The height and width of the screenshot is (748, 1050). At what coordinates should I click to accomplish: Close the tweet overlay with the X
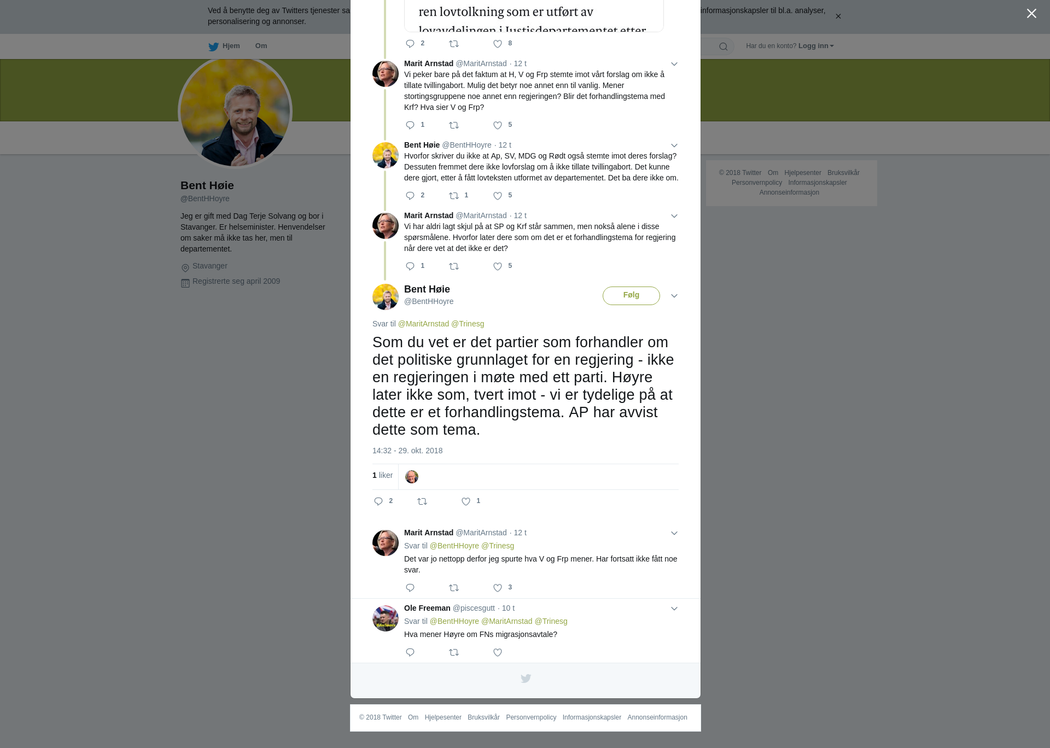click(x=1031, y=14)
